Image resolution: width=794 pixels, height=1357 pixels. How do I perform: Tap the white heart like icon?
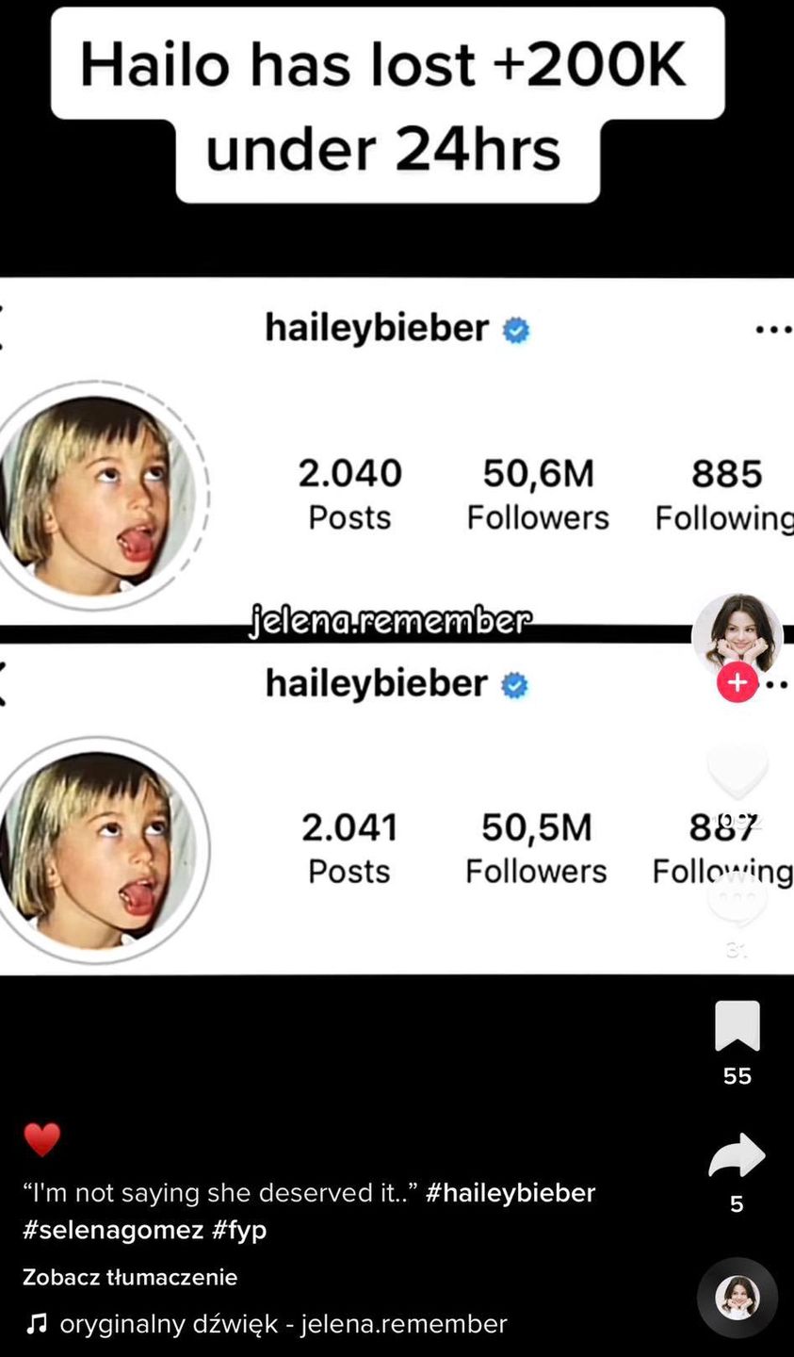tap(737, 770)
